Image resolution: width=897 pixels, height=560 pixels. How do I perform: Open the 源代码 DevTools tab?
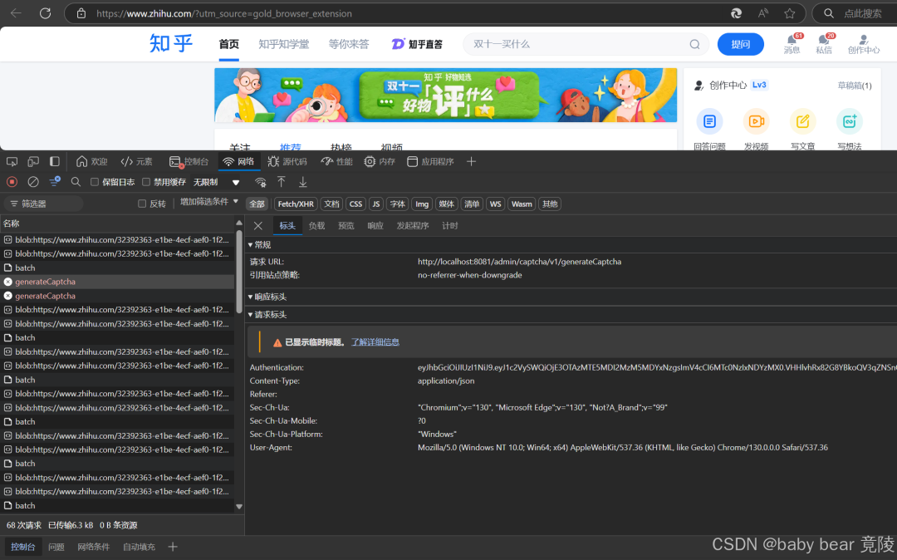point(287,162)
